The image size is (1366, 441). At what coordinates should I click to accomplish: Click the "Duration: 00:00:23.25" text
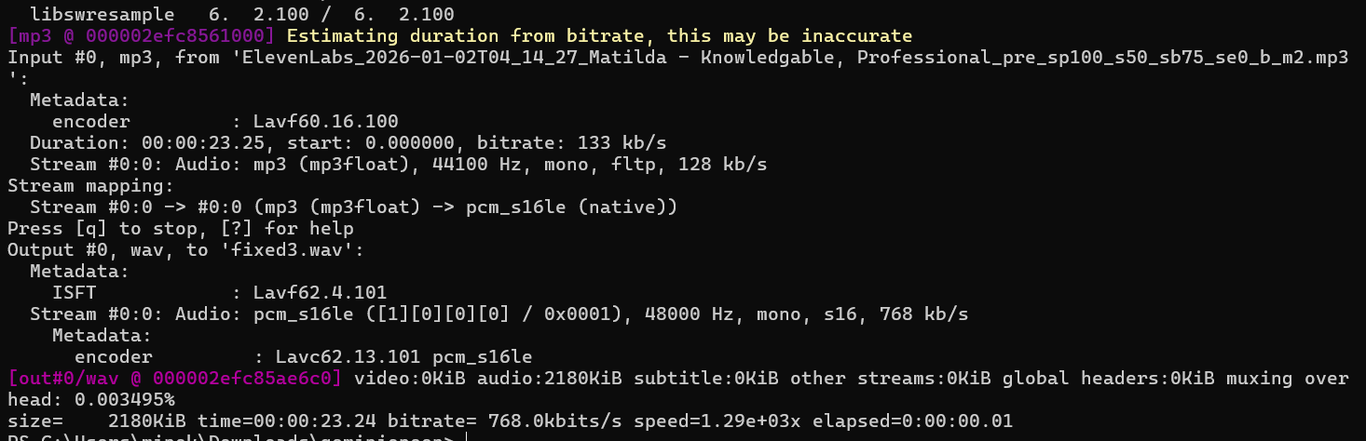(x=136, y=142)
